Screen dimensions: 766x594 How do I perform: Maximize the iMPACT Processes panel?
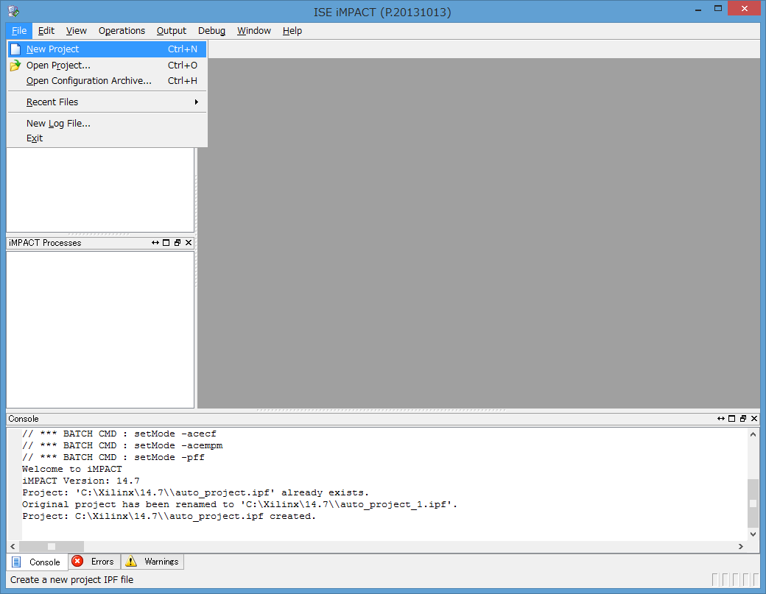coord(166,243)
